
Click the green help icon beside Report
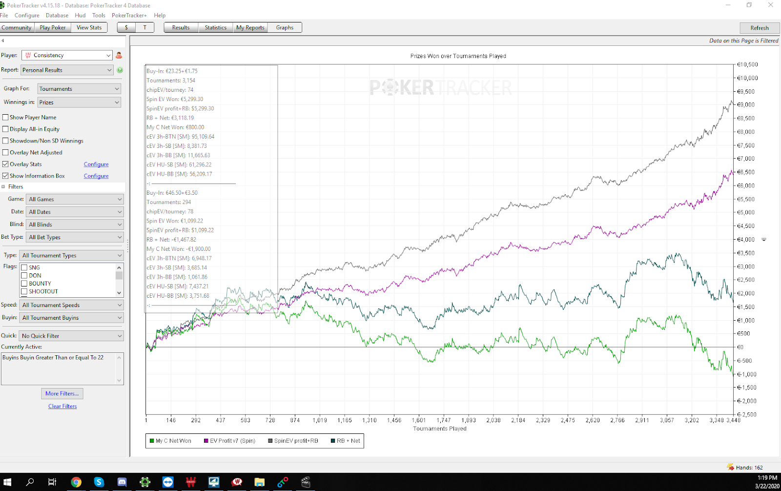[120, 70]
